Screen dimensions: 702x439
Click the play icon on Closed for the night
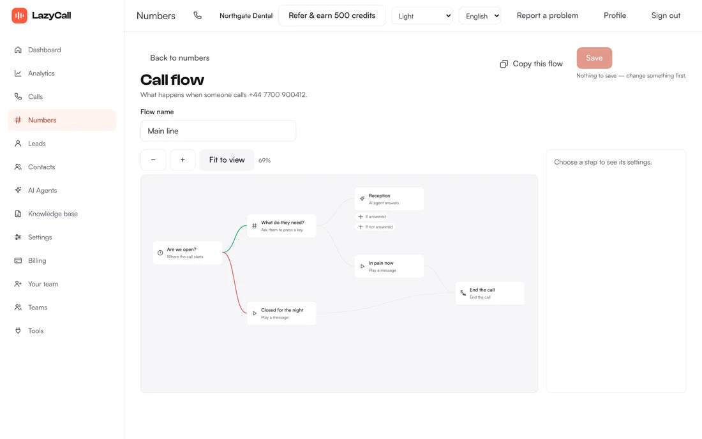pos(254,313)
